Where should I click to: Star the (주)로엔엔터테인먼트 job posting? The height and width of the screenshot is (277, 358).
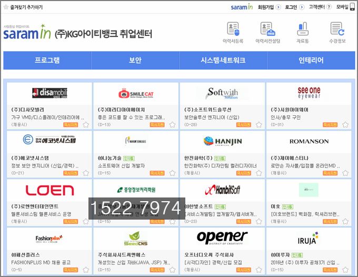pos(86,222)
